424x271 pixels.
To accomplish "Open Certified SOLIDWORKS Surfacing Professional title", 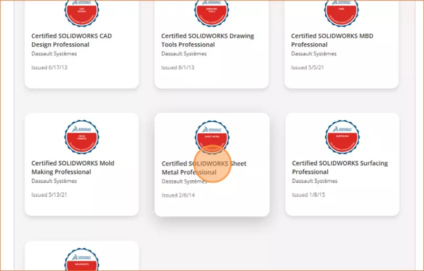I will coord(340,167).
